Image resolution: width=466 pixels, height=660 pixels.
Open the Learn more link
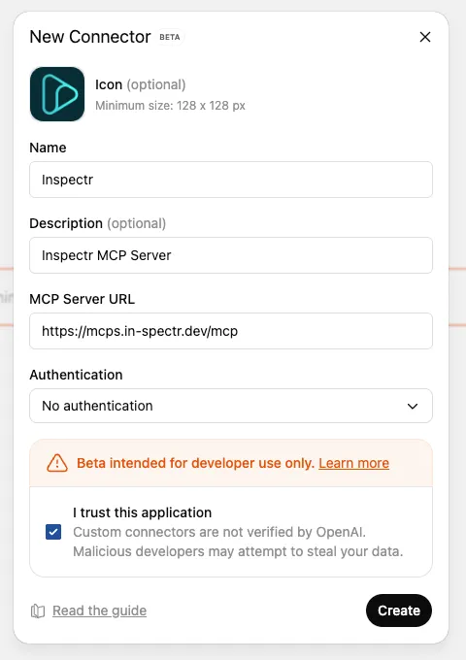coord(353,463)
